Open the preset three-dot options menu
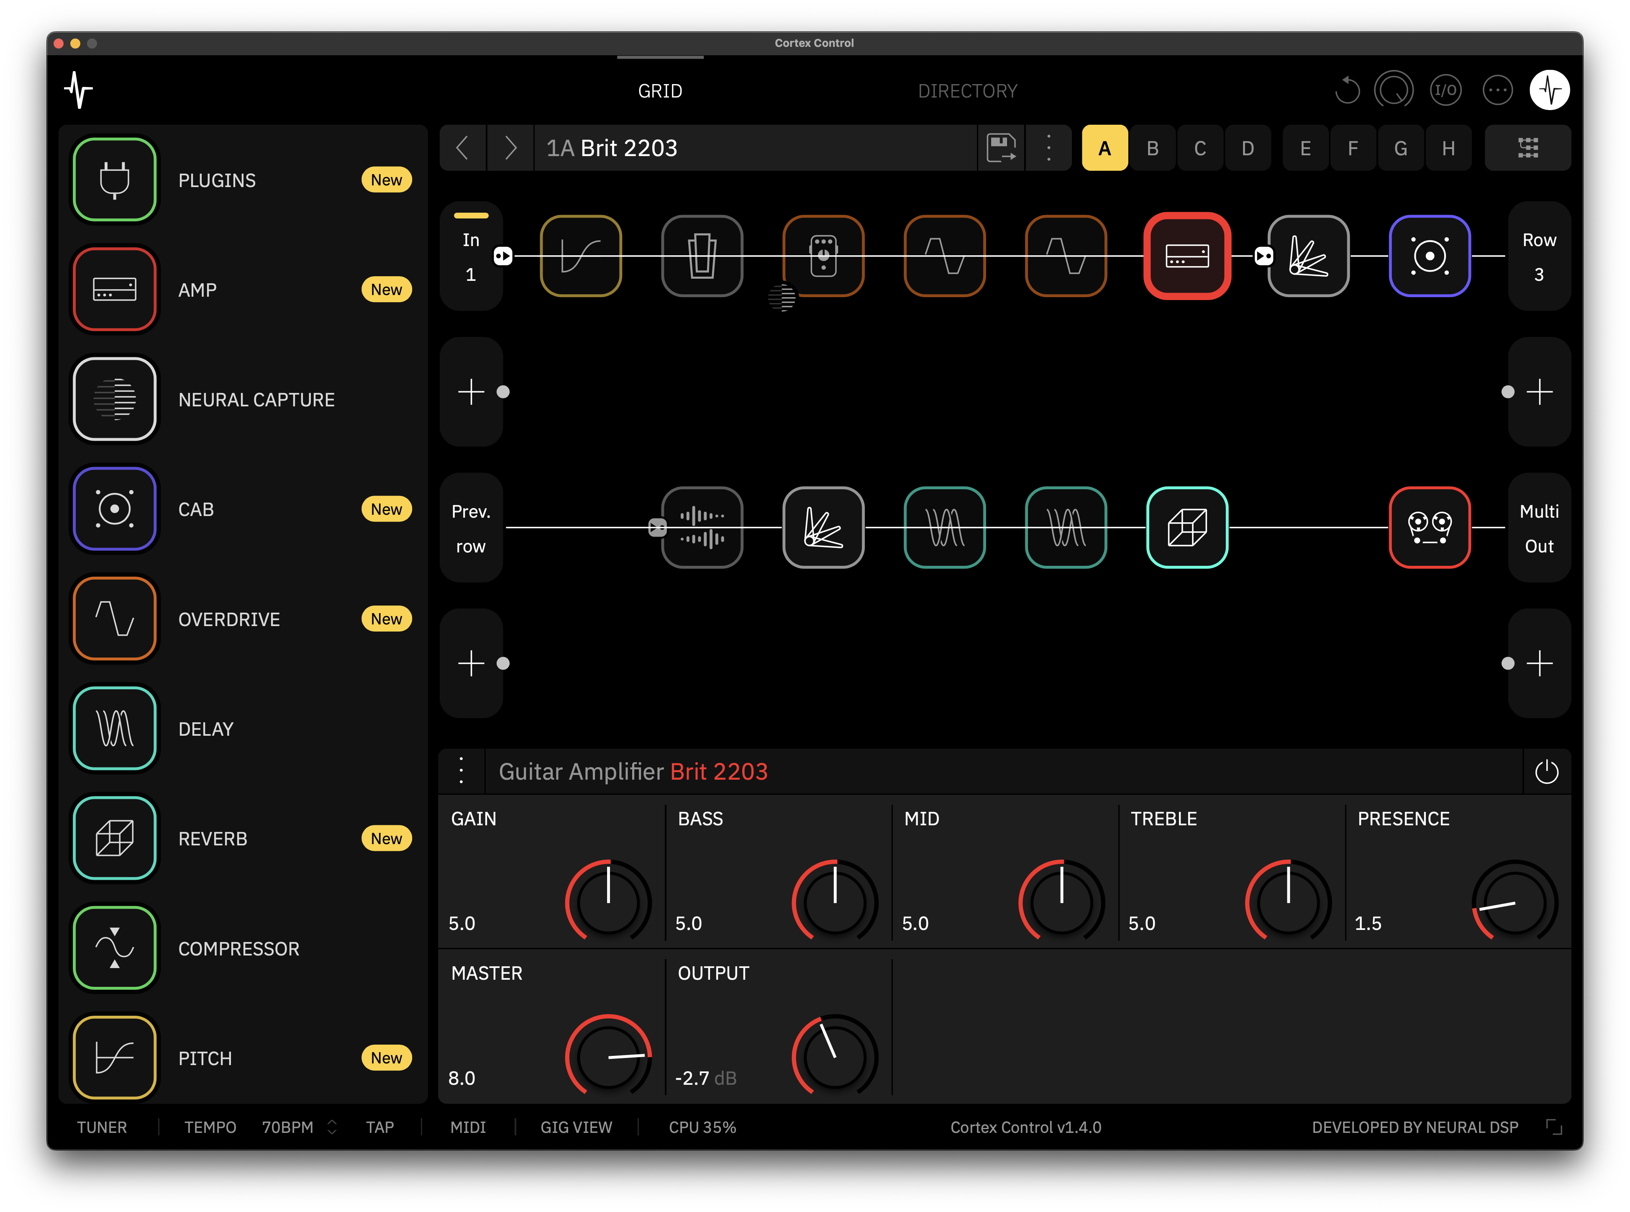Screen dimensions: 1630x1212 click(1048, 148)
